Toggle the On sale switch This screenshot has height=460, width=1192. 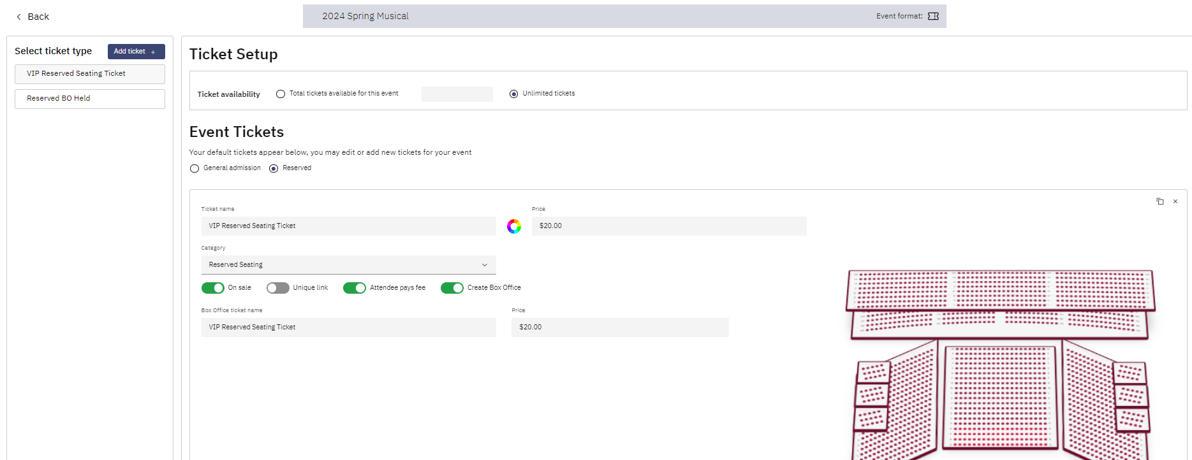point(213,288)
